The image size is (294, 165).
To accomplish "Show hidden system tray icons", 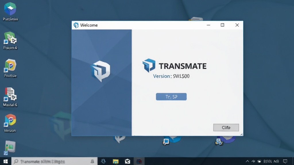I will point(247,161).
